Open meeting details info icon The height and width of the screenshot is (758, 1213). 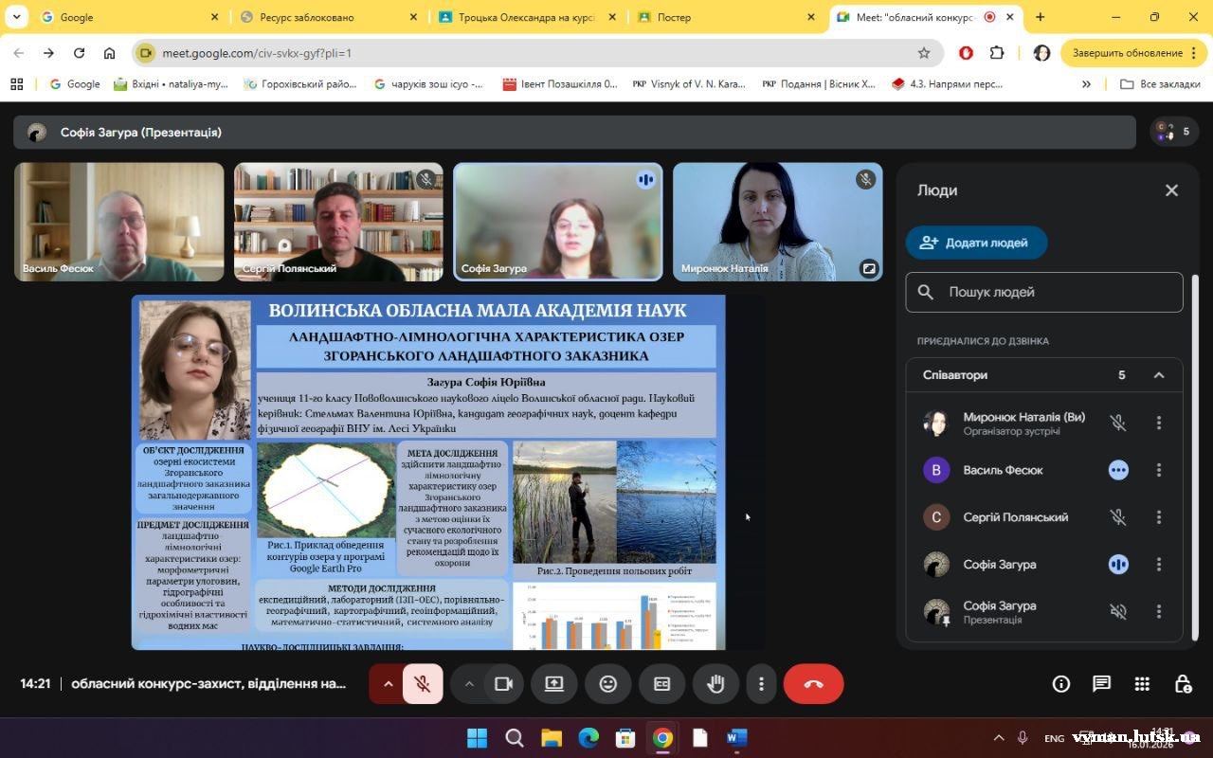pyautogui.click(x=1060, y=684)
